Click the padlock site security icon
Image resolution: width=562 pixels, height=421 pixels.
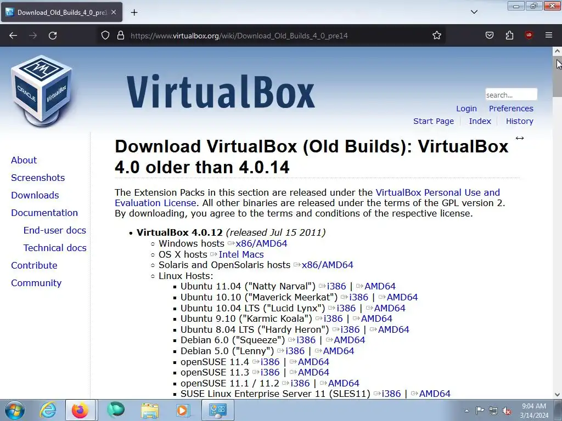(x=121, y=36)
